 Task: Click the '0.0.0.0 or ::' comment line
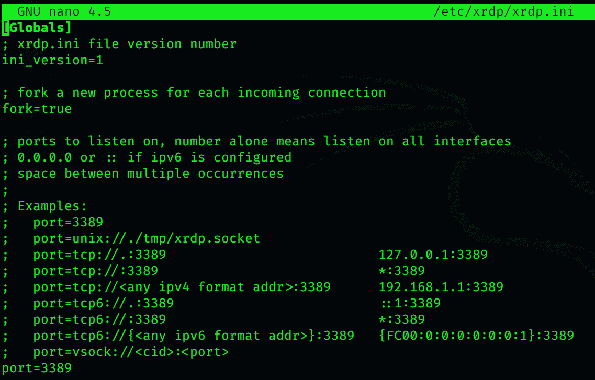147,157
